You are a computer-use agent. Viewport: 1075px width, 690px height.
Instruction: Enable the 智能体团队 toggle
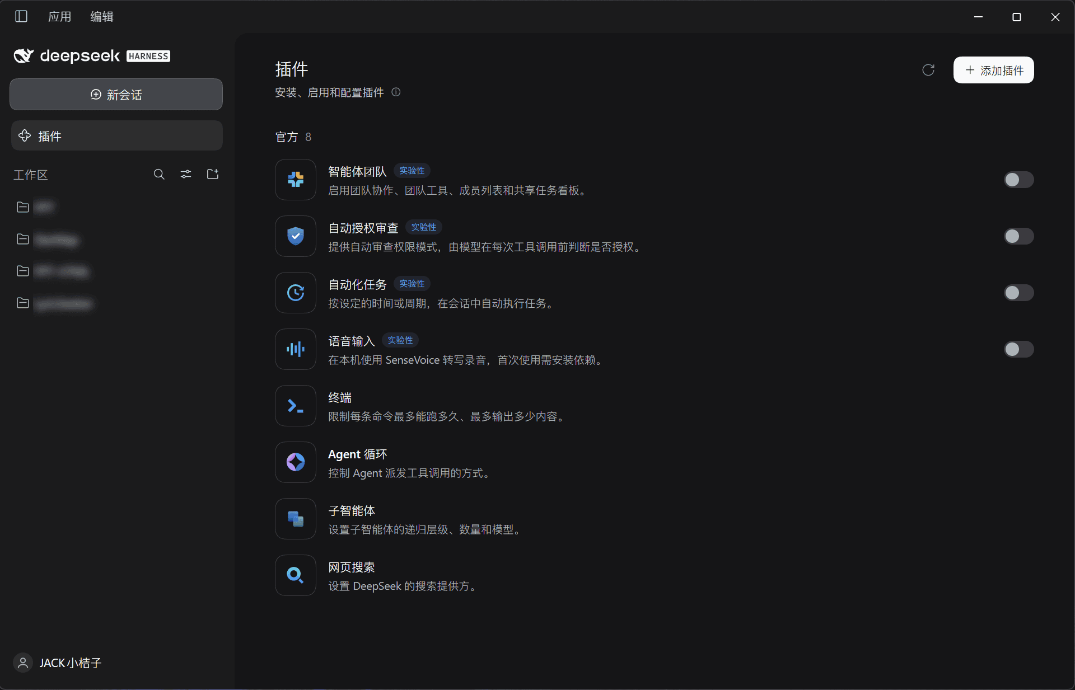1018,180
